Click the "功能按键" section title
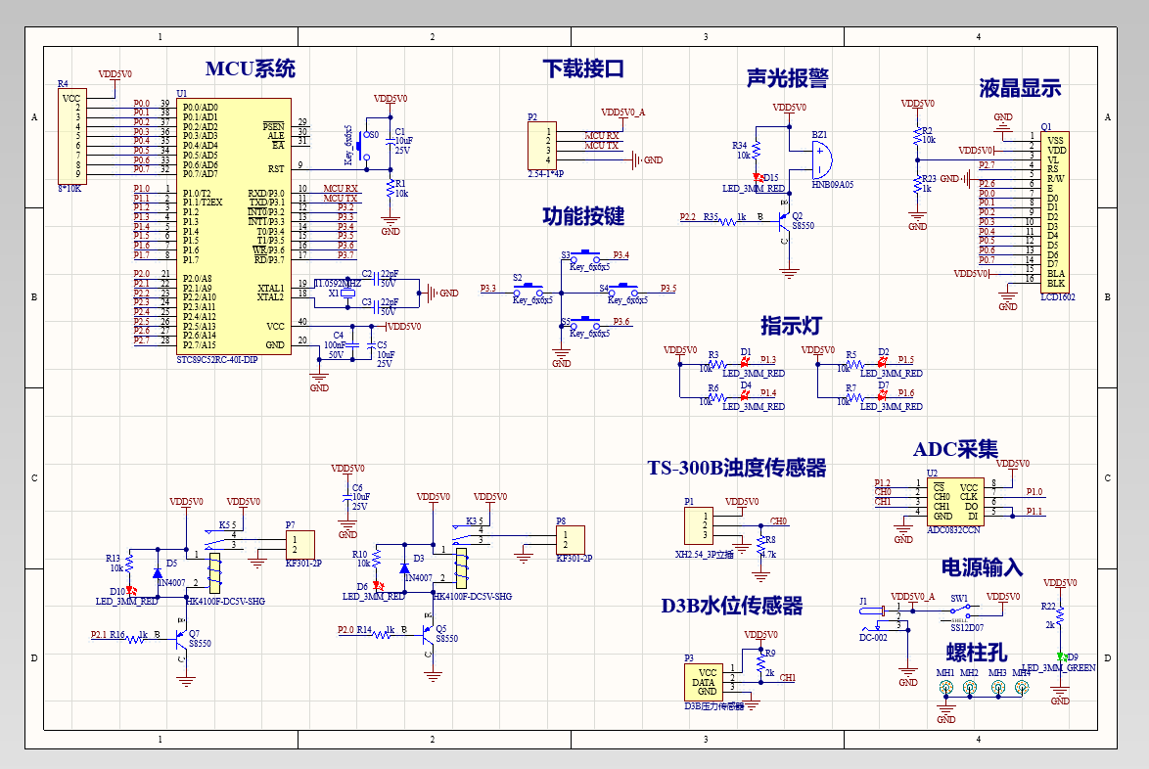Viewport: 1149px width, 769px height. (583, 216)
